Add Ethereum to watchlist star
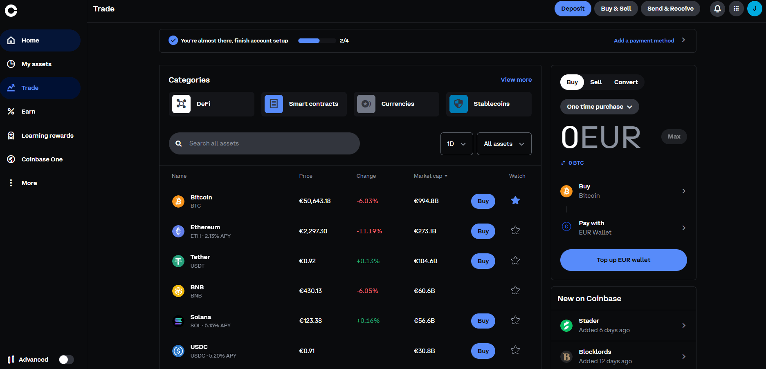 pyautogui.click(x=515, y=230)
